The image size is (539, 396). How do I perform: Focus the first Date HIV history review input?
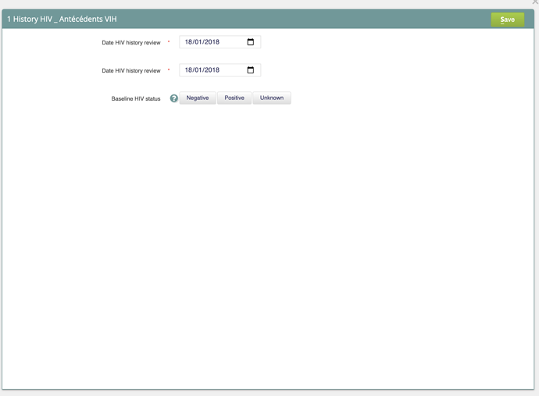tap(220, 42)
